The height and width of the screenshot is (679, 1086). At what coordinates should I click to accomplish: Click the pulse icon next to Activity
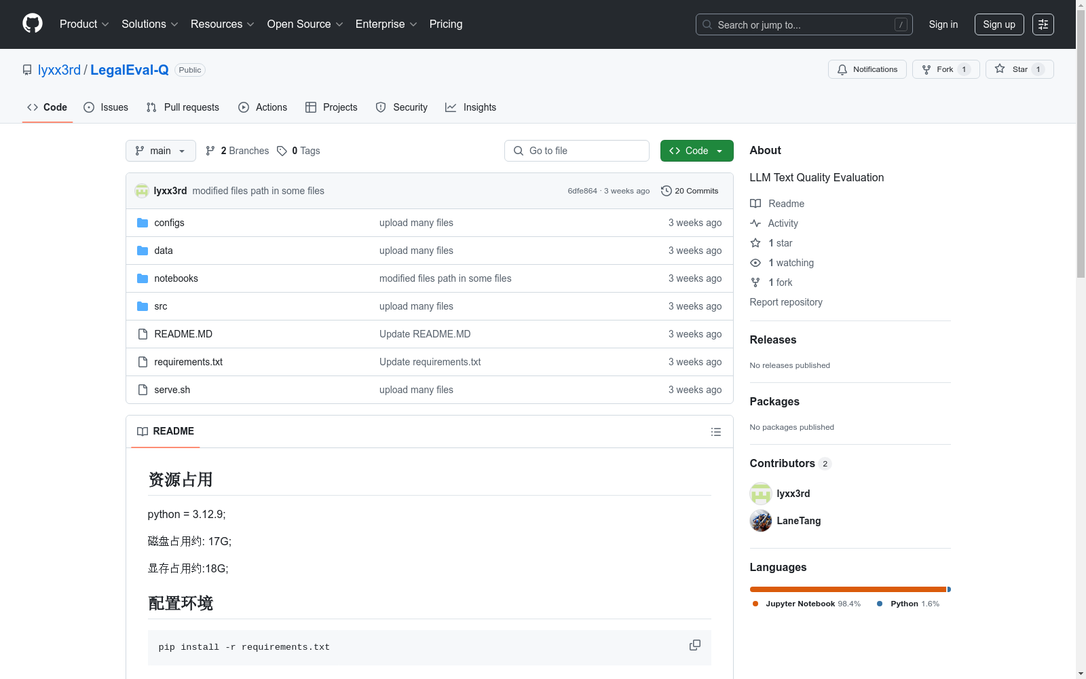[x=755, y=223]
